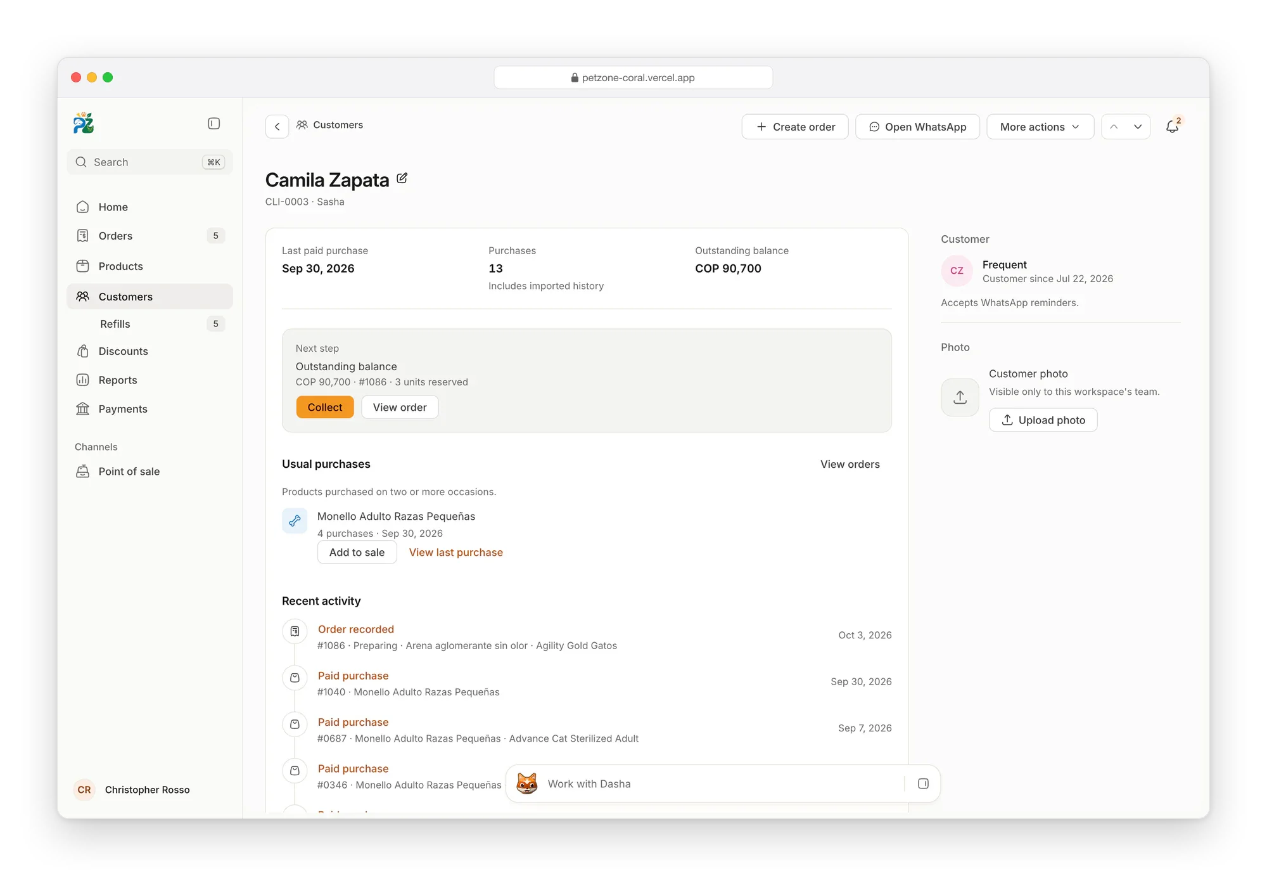Screen dimensions: 1267x876
Task: Click the CR user avatar
Action: [84, 790]
